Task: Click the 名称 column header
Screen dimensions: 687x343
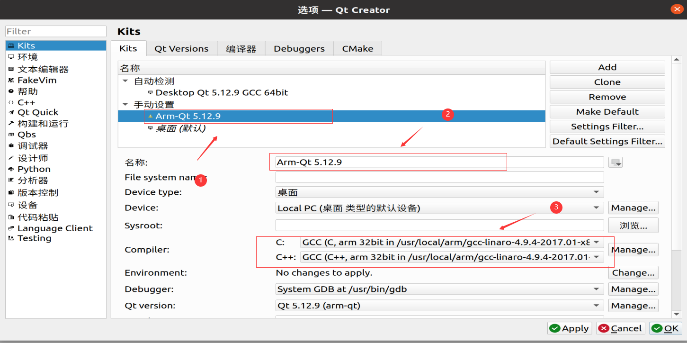Action: click(331, 68)
